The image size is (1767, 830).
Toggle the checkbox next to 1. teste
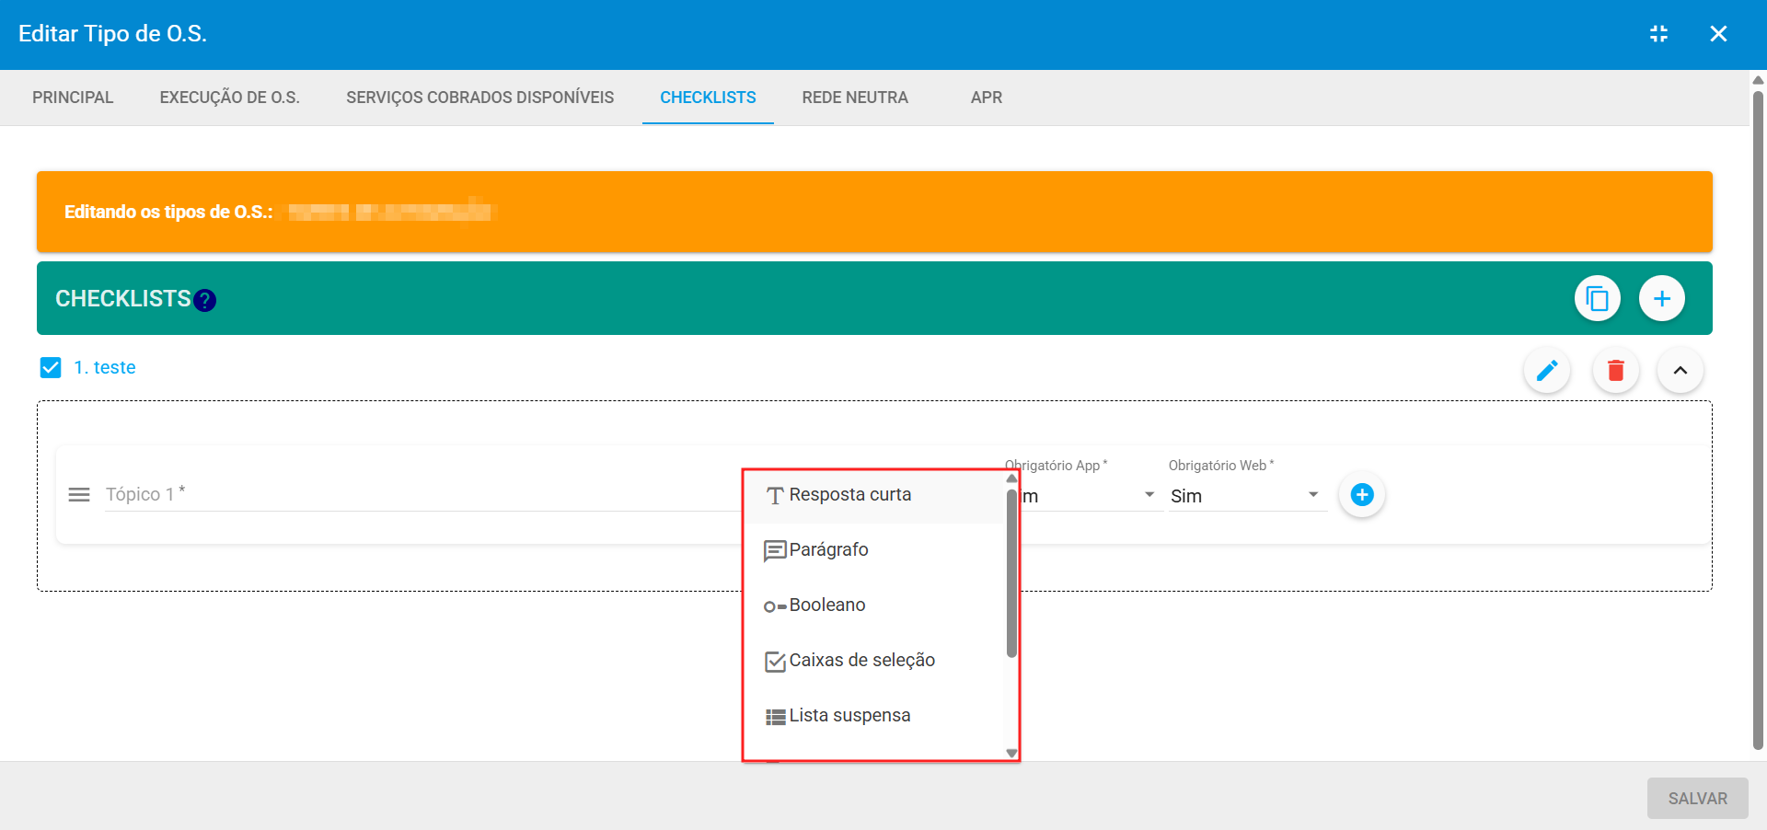51,367
